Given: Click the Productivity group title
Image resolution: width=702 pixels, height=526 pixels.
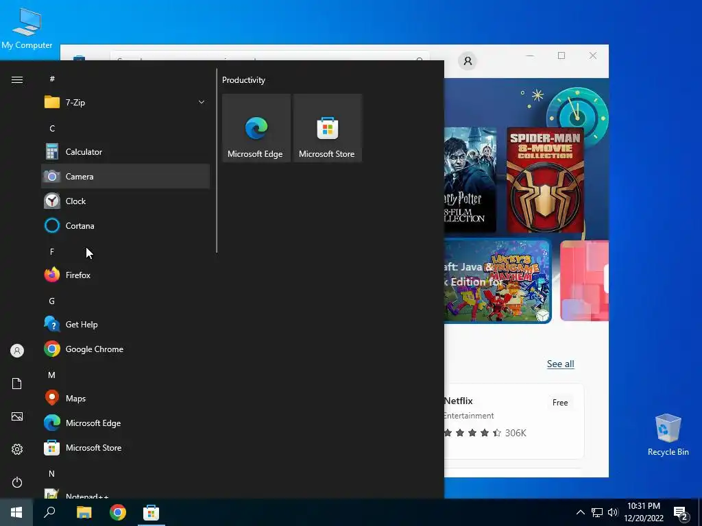Looking at the screenshot, I should click(243, 80).
